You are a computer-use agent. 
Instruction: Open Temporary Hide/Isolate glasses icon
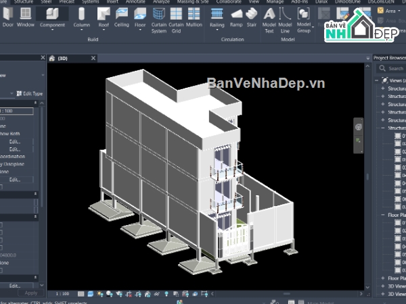[x=157, y=294]
